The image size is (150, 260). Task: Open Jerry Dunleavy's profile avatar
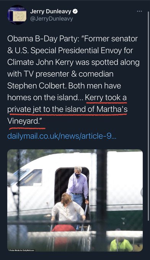(x=17, y=15)
